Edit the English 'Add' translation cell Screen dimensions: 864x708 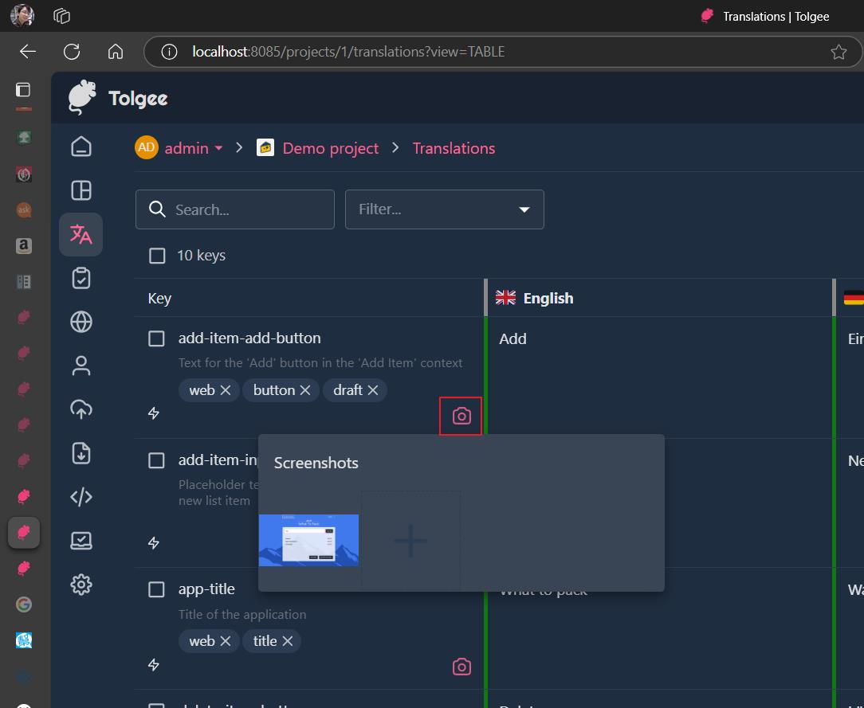660,377
